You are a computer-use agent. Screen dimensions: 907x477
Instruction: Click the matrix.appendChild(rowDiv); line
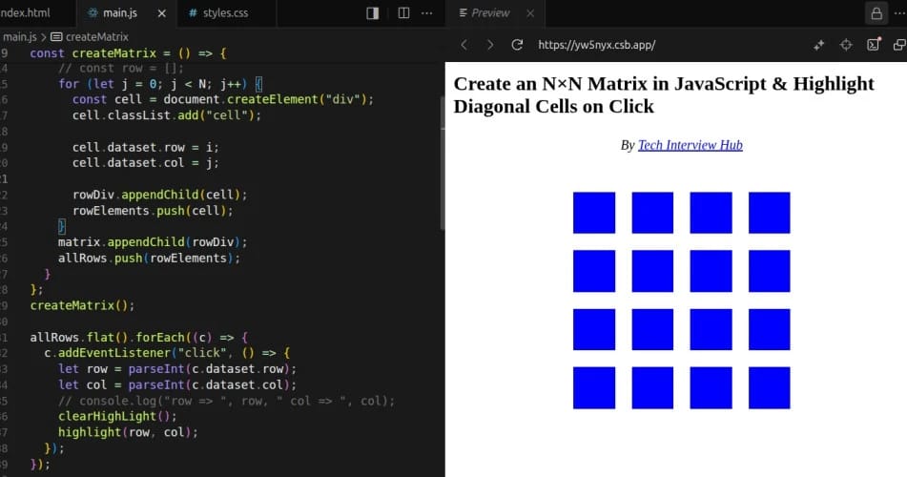click(x=153, y=242)
